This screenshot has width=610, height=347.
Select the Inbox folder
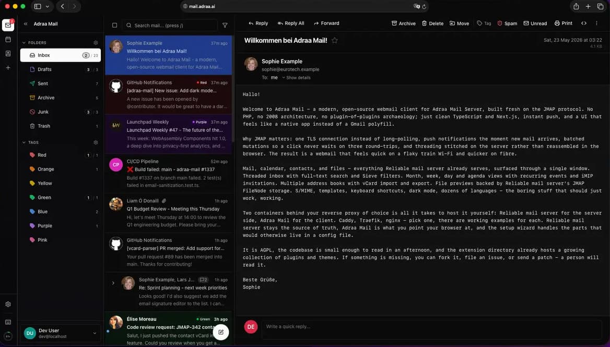pyautogui.click(x=60, y=55)
